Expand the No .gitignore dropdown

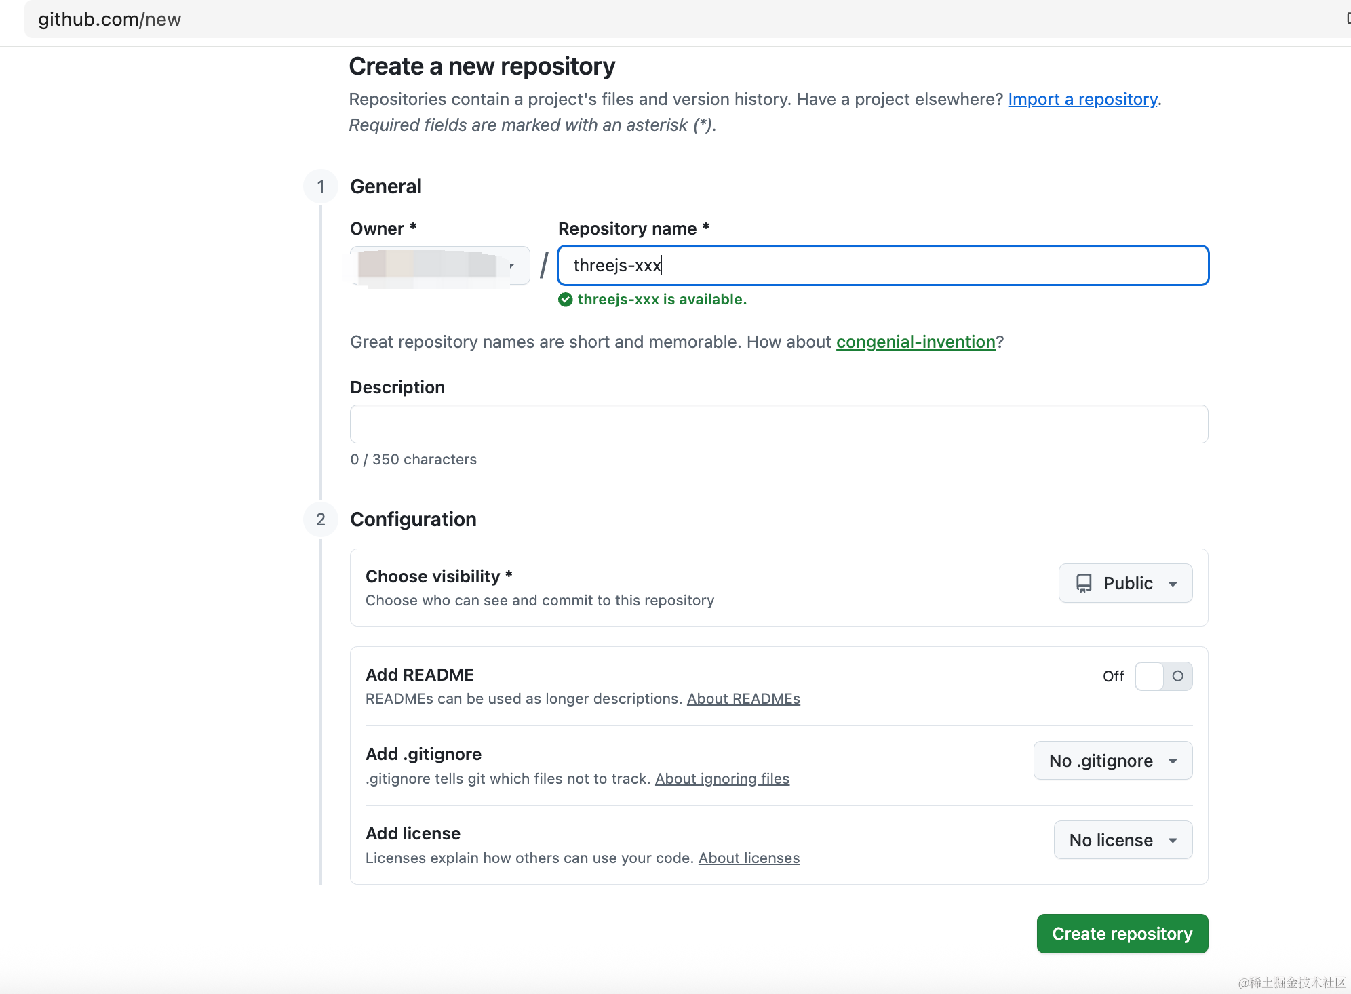tap(1113, 761)
